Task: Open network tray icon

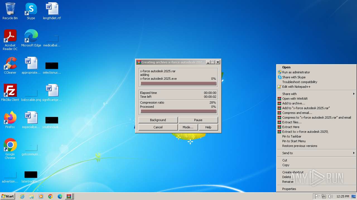Action: point(324,196)
